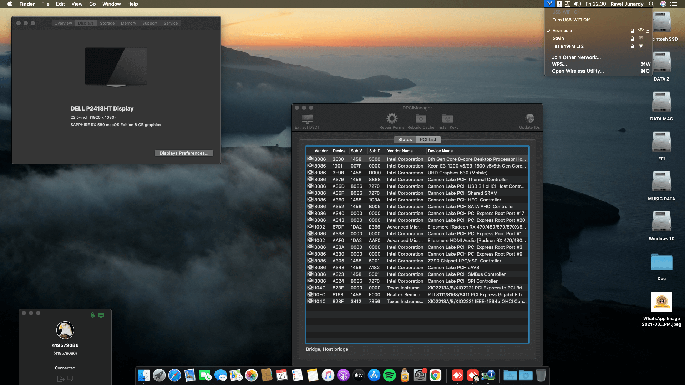This screenshot has width=685, height=385.
Task: Open Finder from the Dock
Action: point(144,375)
